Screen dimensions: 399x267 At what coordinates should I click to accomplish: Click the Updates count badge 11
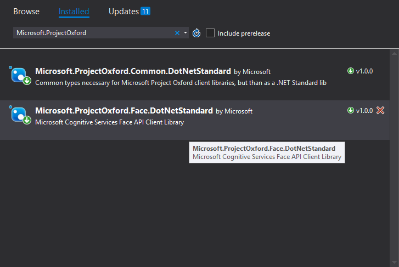coord(145,11)
